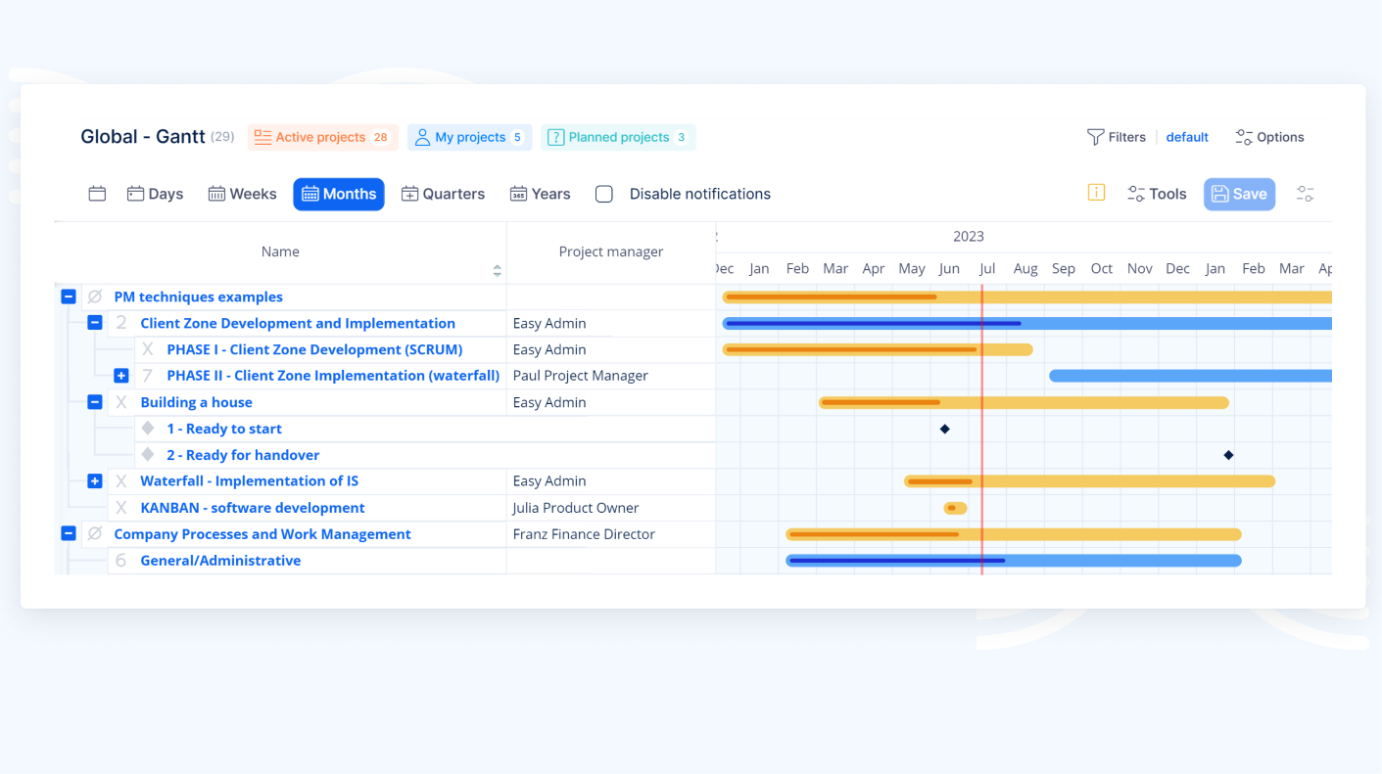Toggle the My projects filter
The image size is (1382, 774).
coord(469,137)
